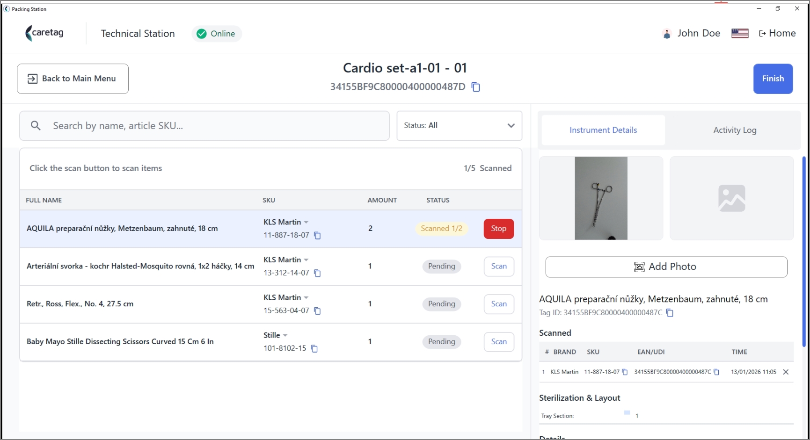This screenshot has height=440, width=810.
Task: Stop scanning the AQUILA scissors
Action: (498, 229)
